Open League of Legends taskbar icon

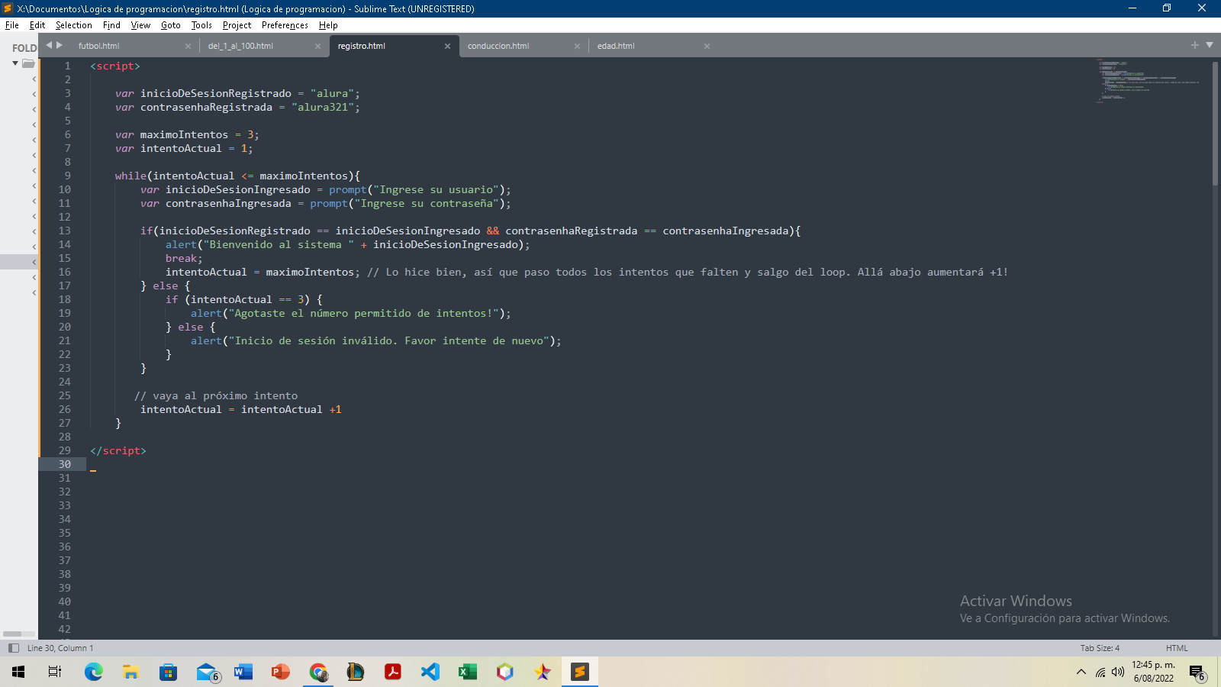pos(356,672)
